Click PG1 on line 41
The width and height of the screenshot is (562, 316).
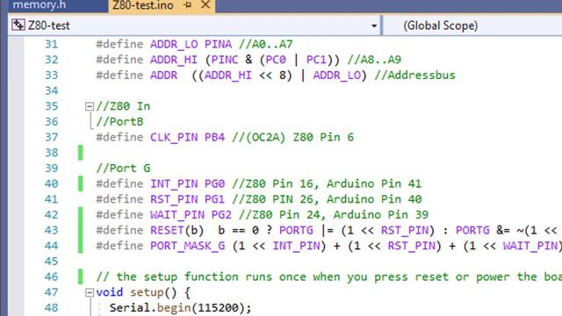tap(214, 199)
